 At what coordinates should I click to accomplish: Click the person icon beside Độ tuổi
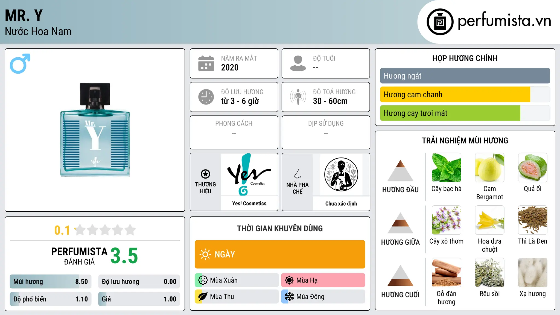pyautogui.click(x=298, y=63)
